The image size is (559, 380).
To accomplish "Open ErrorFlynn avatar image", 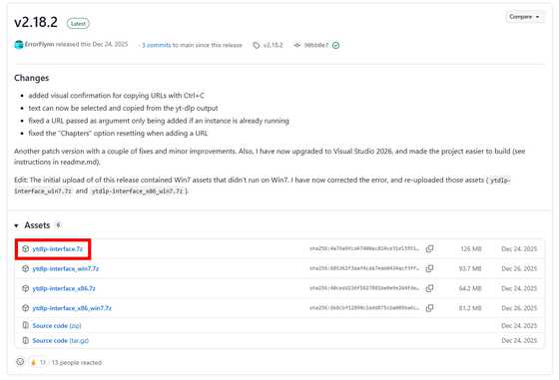I will [19, 45].
